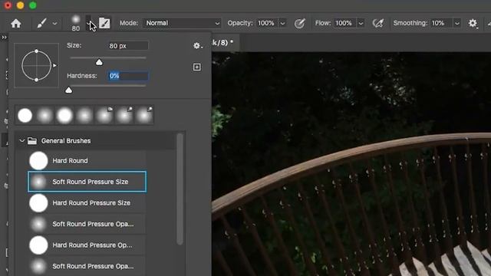Click the Opacity 100% value field
This screenshot has width=491, height=276.
pyautogui.click(x=266, y=23)
